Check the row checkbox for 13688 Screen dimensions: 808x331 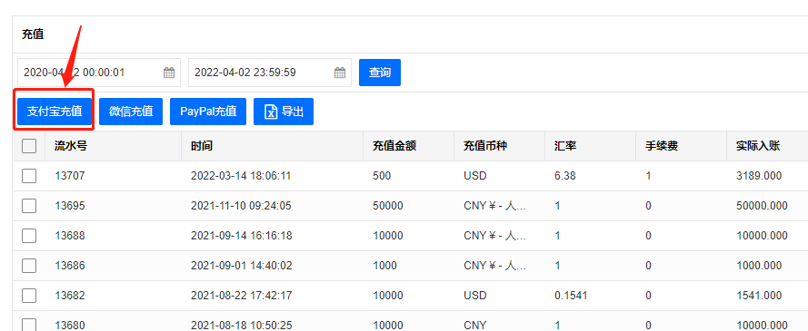tap(29, 236)
